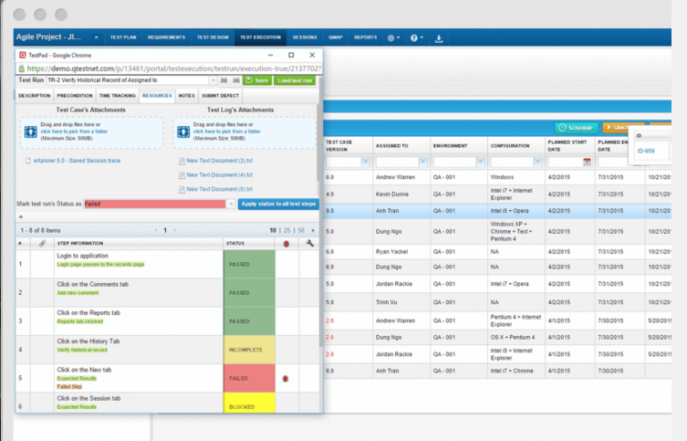
Task: Click the bug icon on failed step 5
Action: 286,377
